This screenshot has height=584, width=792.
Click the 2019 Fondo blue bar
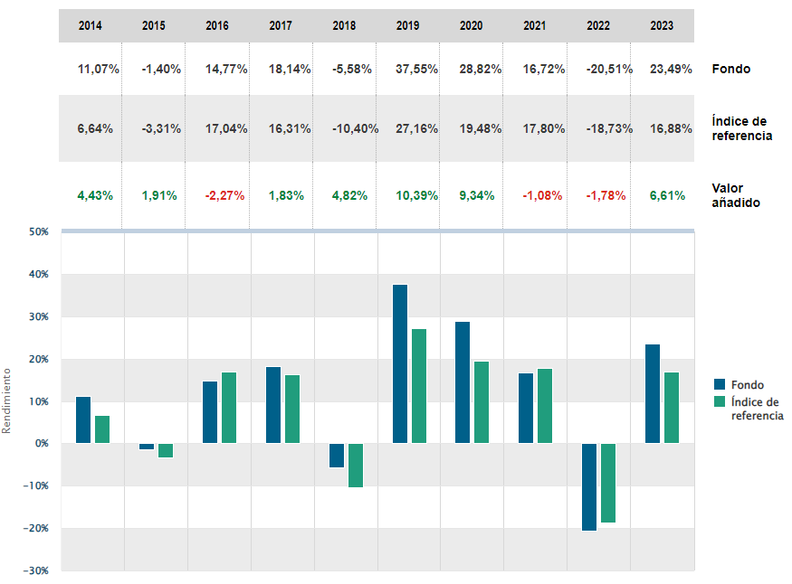coord(400,363)
